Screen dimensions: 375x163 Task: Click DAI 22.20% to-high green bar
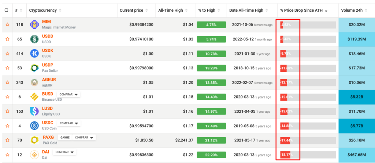[x=211, y=155]
